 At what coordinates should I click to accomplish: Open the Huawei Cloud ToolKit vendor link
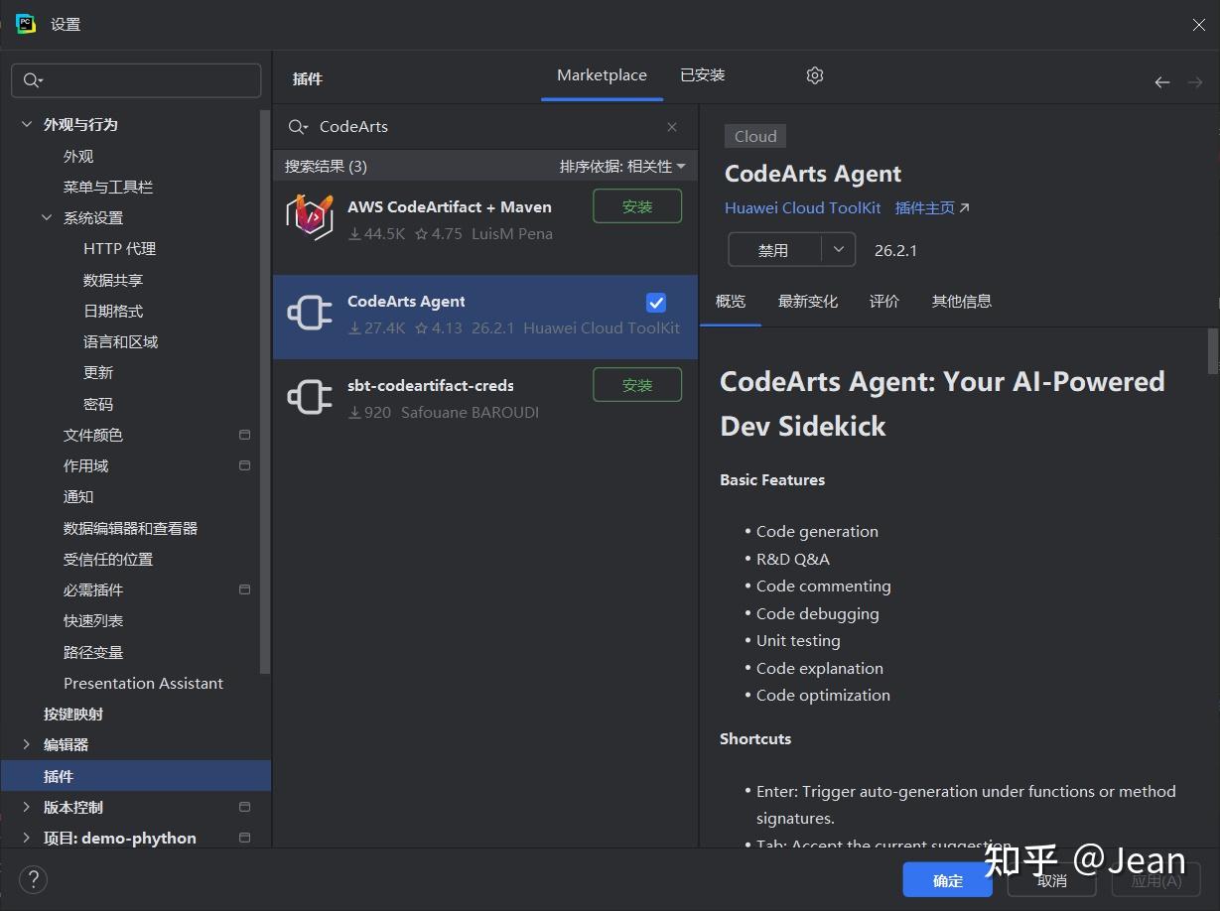pyautogui.click(x=803, y=208)
